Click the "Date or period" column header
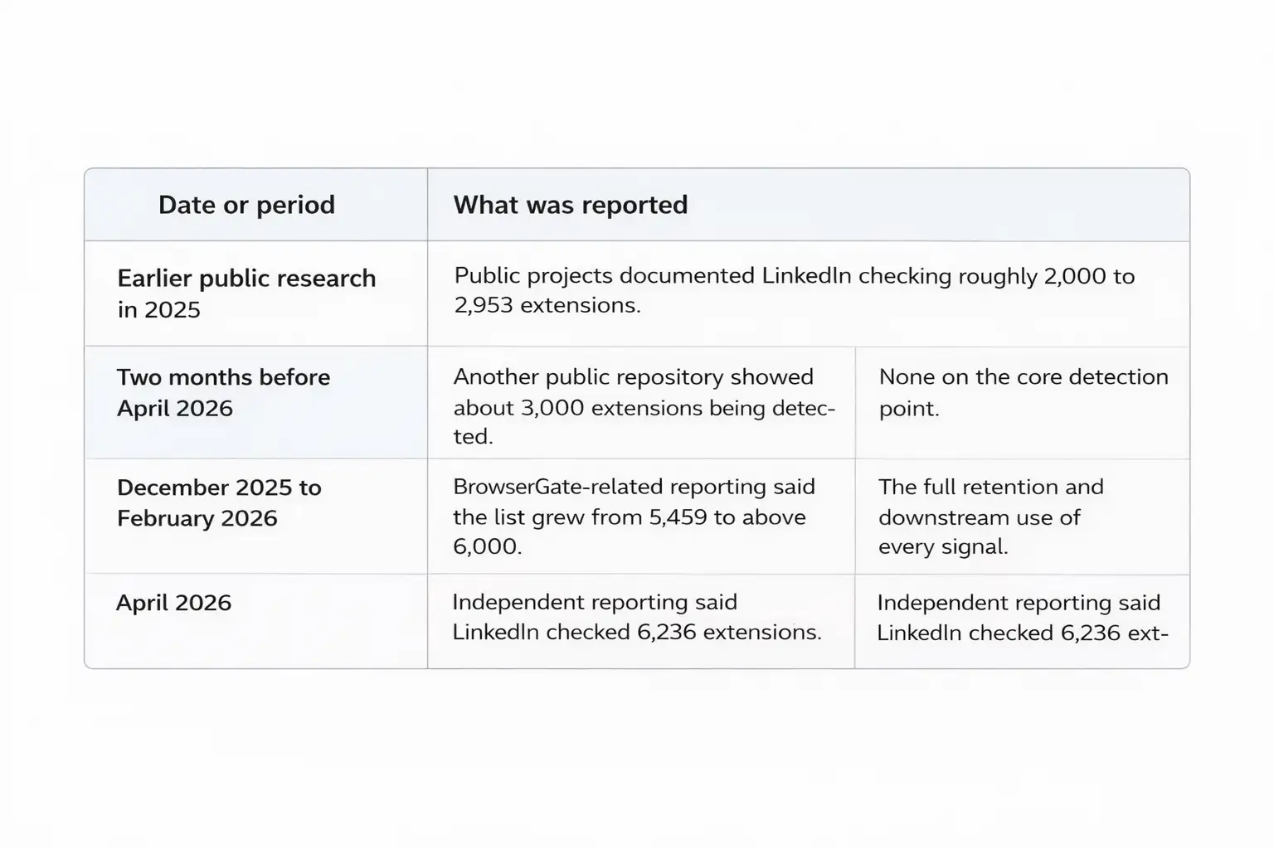 246,205
